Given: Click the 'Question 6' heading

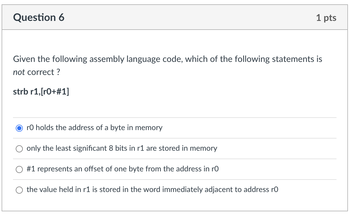Looking at the screenshot, I should (x=39, y=18).
